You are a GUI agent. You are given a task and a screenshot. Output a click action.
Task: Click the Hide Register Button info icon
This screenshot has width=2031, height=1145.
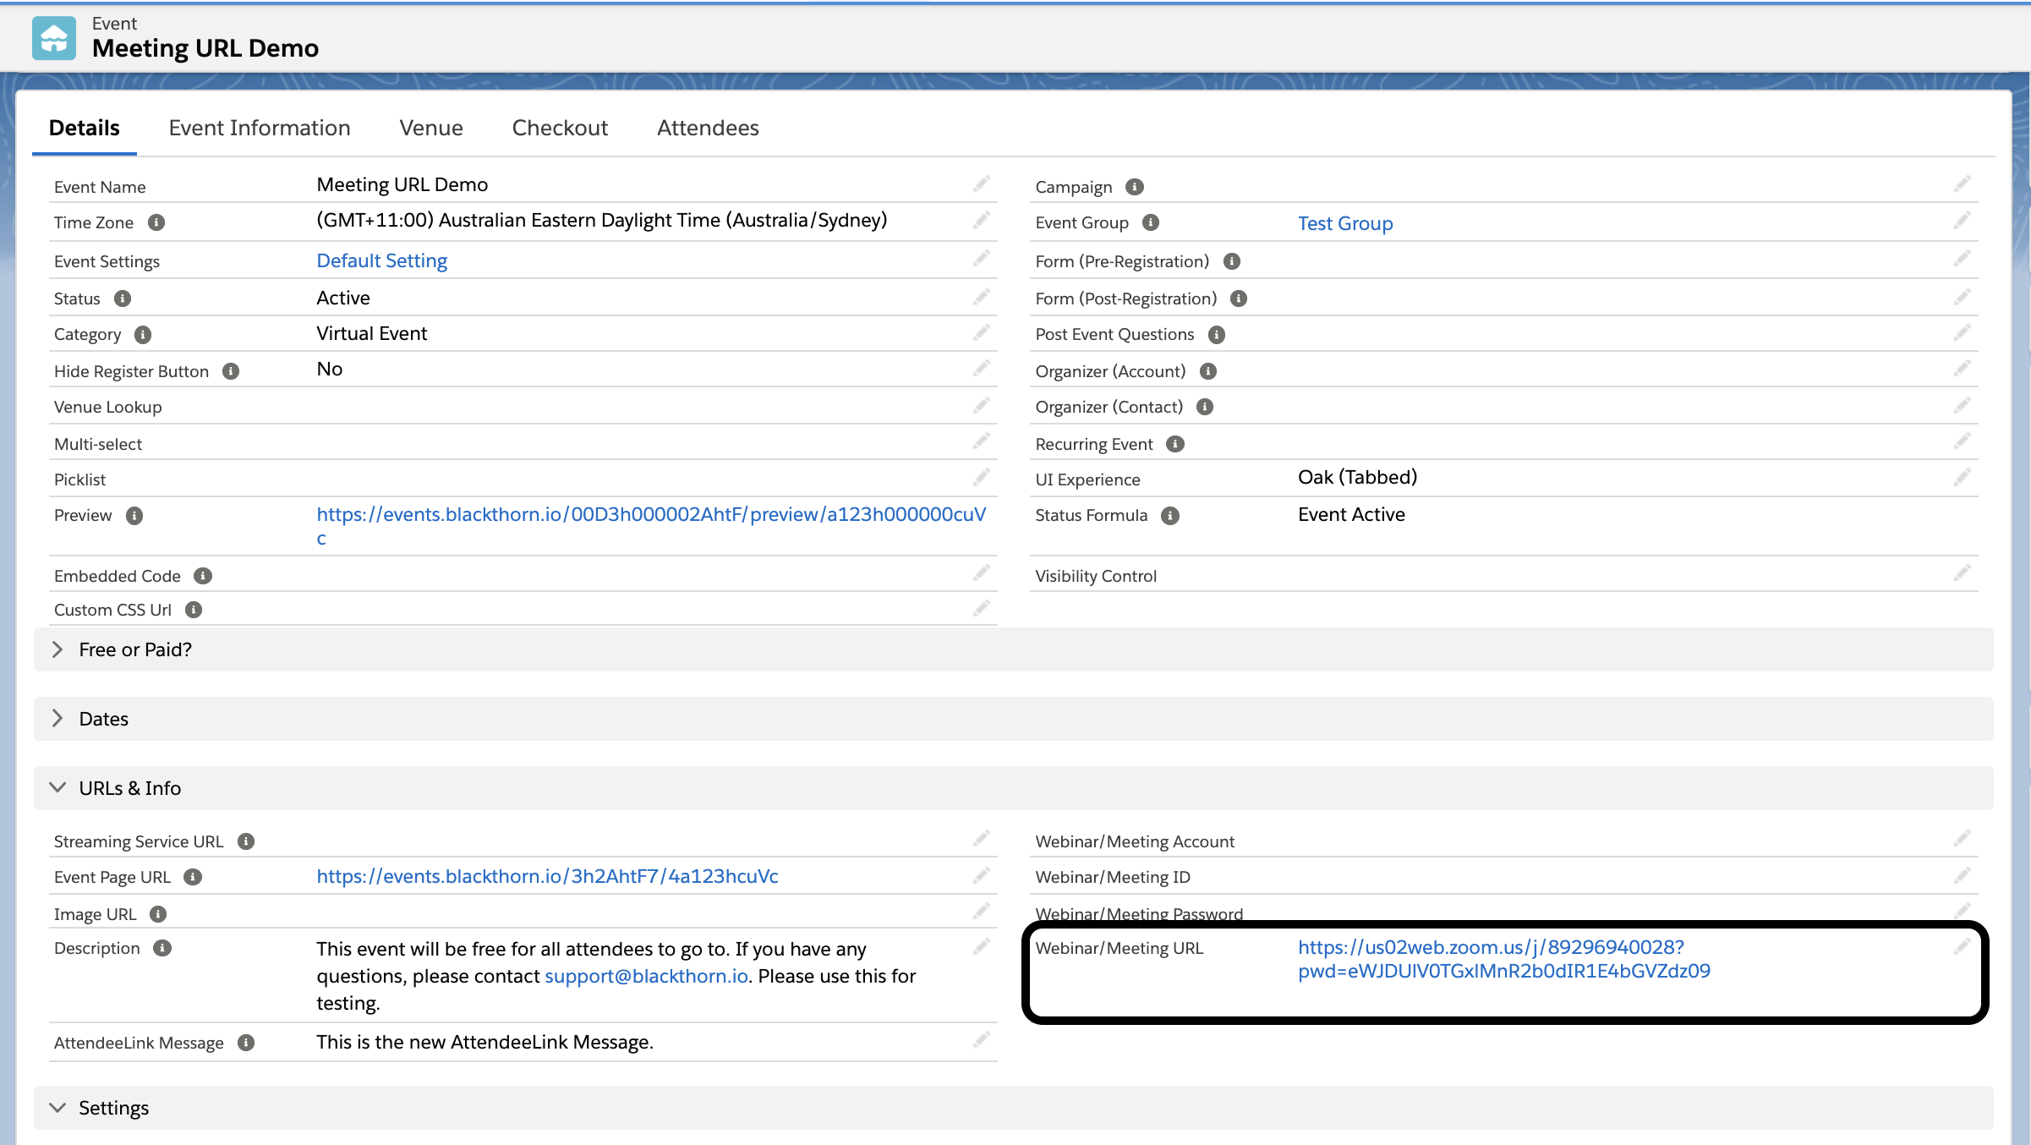coord(231,371)
